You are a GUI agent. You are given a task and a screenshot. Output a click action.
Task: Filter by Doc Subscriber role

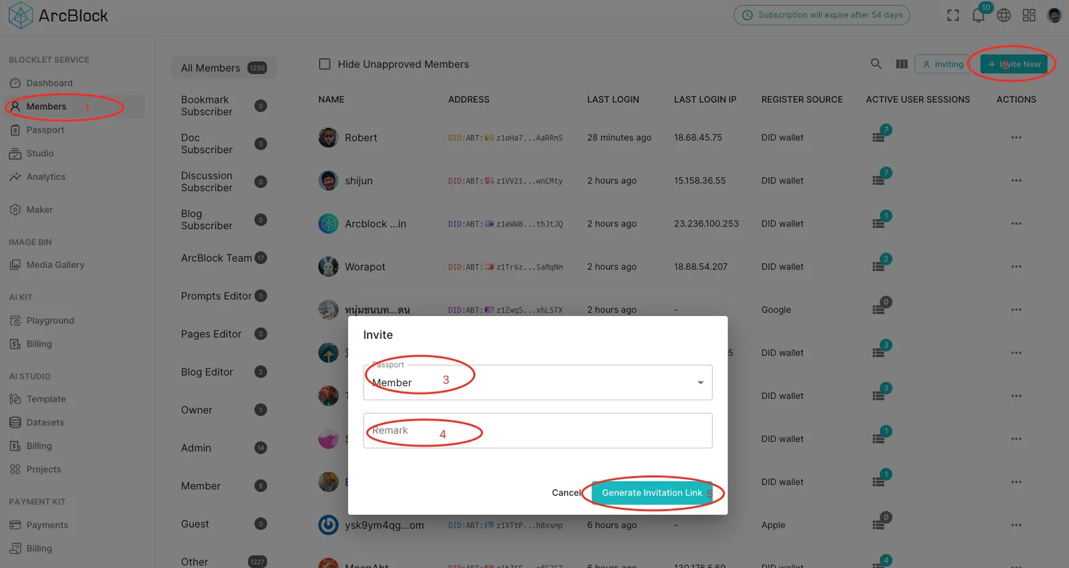pos(224,144)
